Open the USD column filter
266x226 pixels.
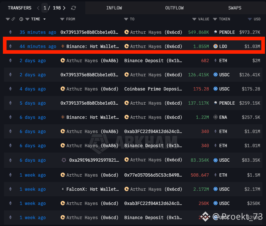point(250,19)
